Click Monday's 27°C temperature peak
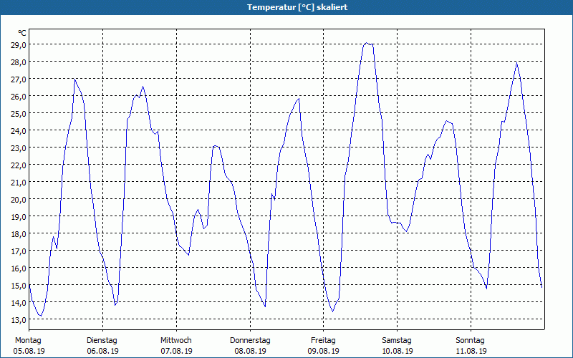 tap(75, 79)
